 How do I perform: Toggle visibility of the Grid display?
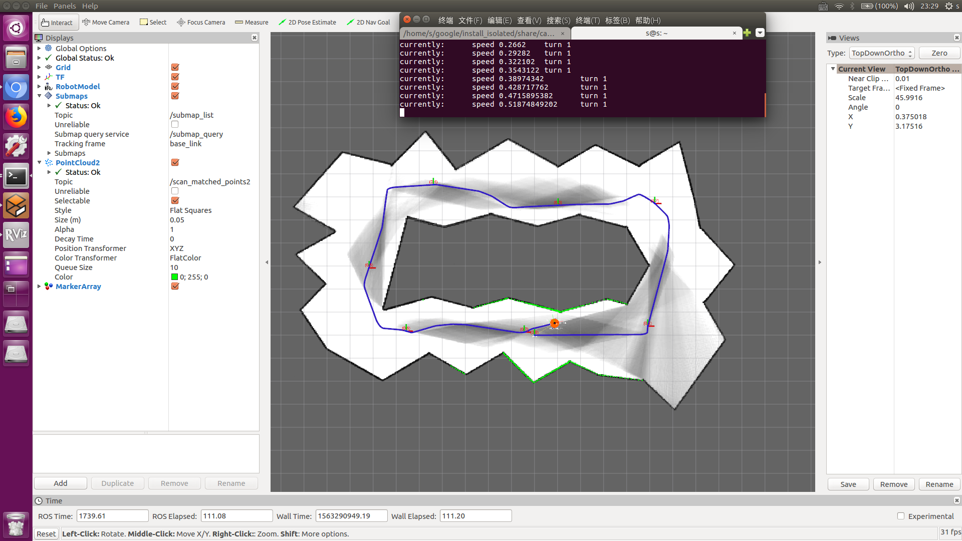point(174,67)
